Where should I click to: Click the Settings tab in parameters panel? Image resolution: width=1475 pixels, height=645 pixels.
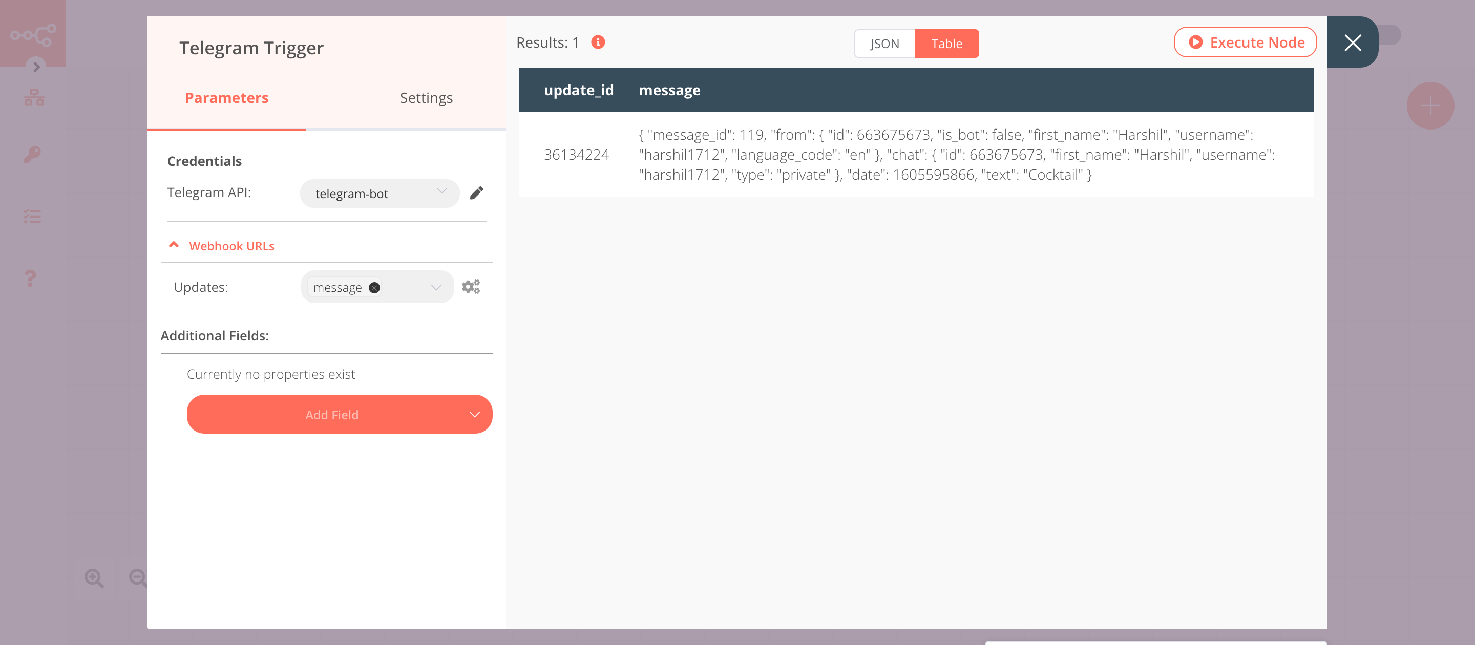pos(425,98)
